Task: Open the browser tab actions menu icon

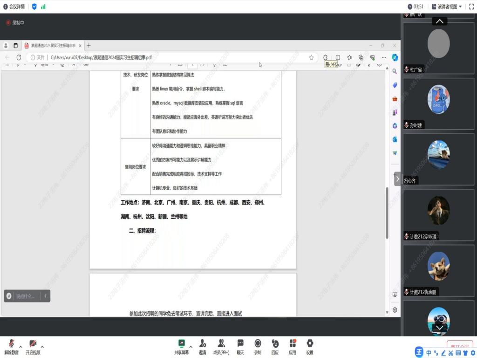Action: [15, 46]
